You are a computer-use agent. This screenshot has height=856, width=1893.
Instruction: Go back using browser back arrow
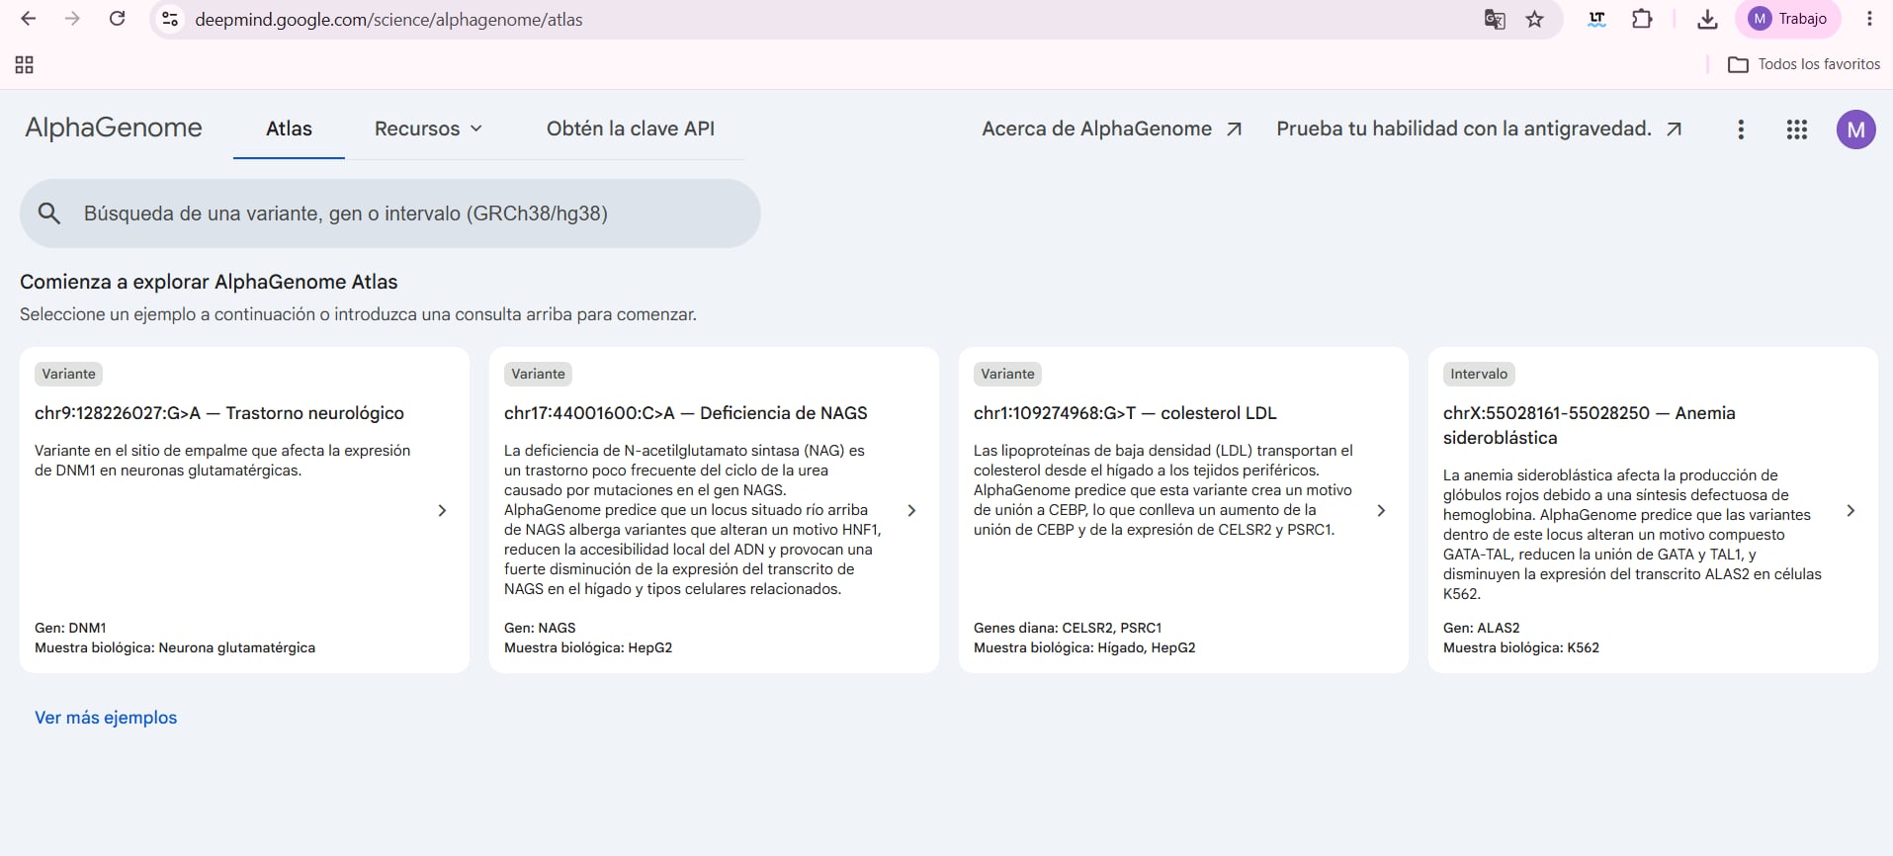click(29, 19)
